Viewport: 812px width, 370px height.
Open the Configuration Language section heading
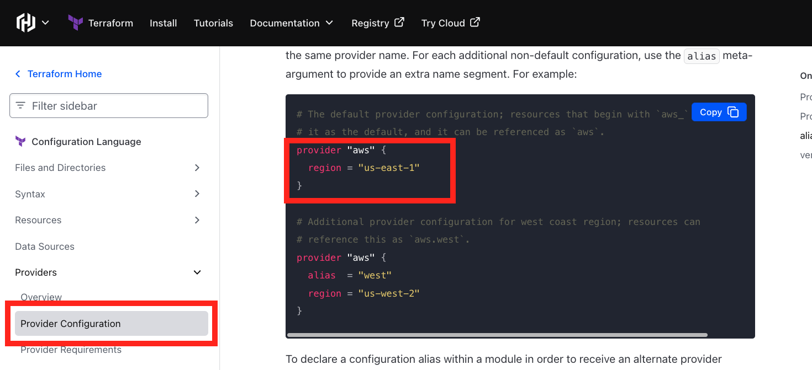click(86, 142)
